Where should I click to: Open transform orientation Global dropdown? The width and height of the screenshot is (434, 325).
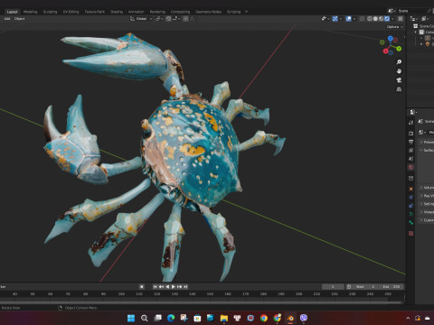coord(141,19)
